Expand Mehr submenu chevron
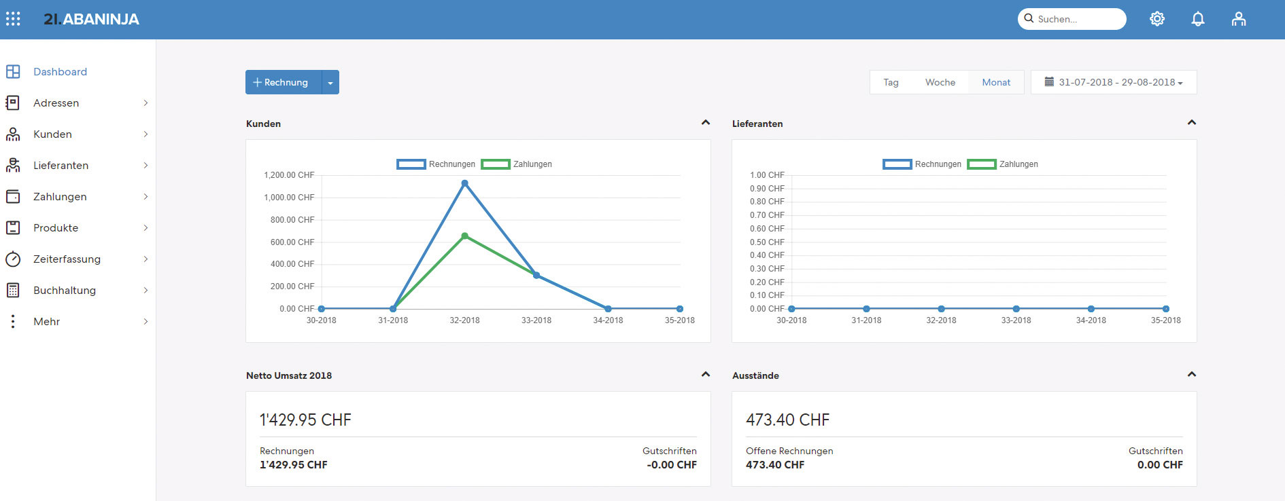The width and height of the screenshot is (1285, 501). [145, 321]
